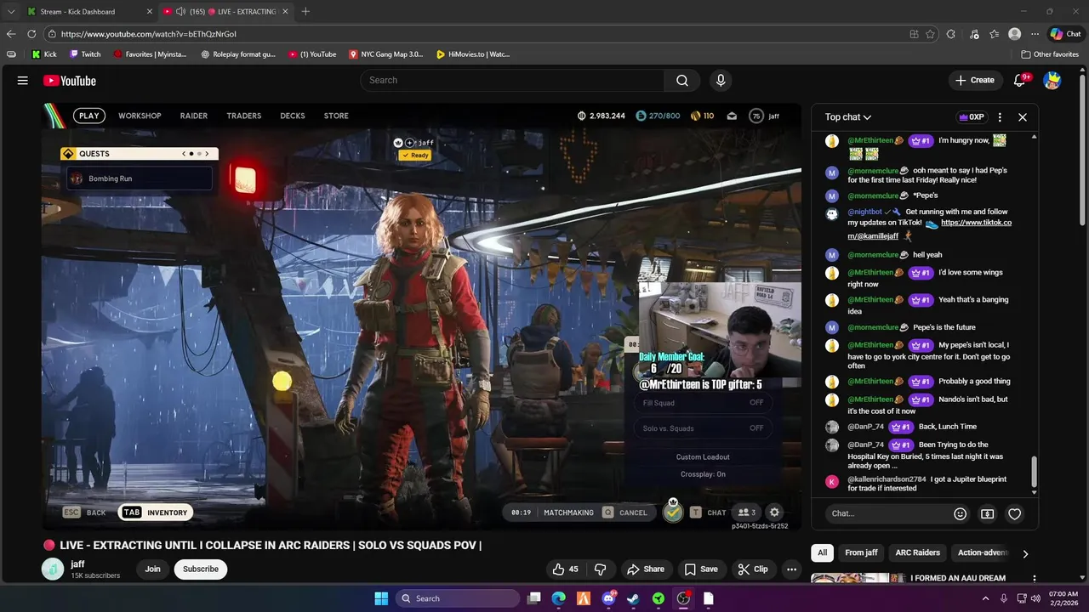Create a Clip of the stream

click(752, 569)
